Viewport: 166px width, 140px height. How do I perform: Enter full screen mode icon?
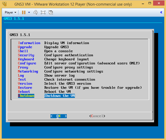click(x=43, y=12)
